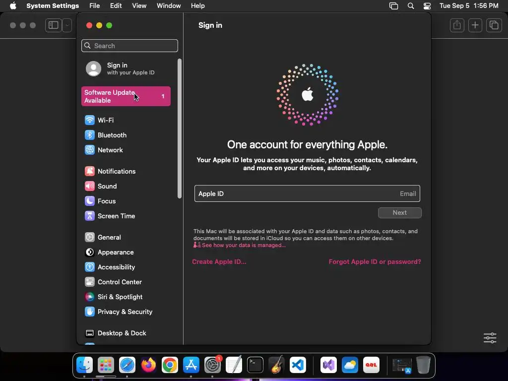Open the SQL app in the Dock
Viewport: 508px width, 381px height.
(x=371, y=365)
